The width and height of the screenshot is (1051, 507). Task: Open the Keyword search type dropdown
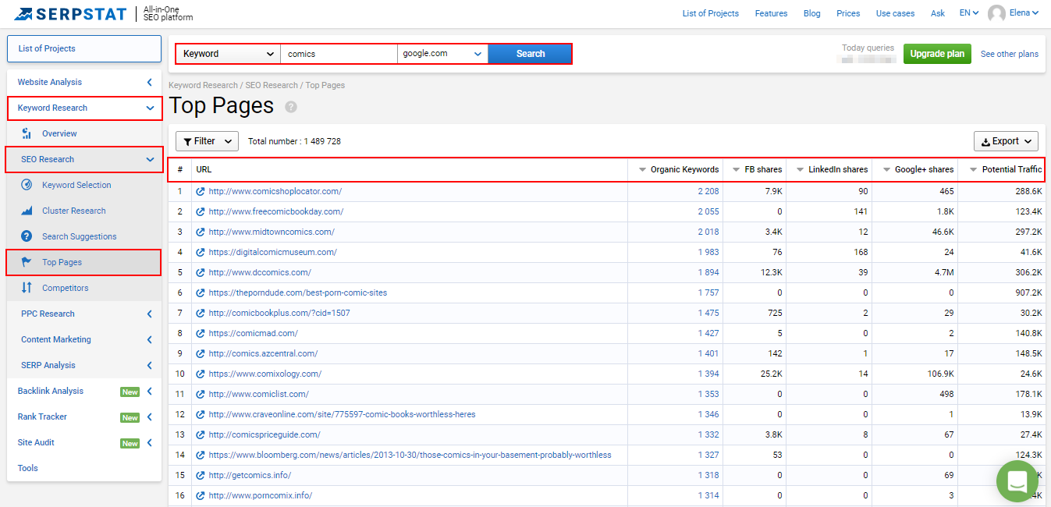228,54
